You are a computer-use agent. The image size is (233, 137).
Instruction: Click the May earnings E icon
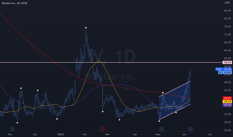[x=161, y=129]
